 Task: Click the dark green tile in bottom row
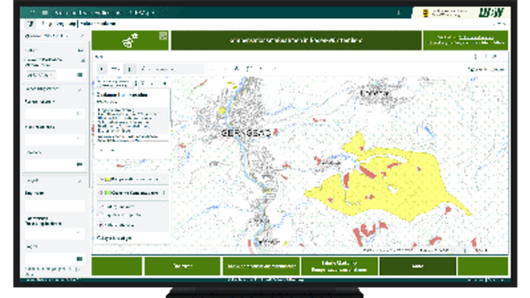click(x=417, y=266)
